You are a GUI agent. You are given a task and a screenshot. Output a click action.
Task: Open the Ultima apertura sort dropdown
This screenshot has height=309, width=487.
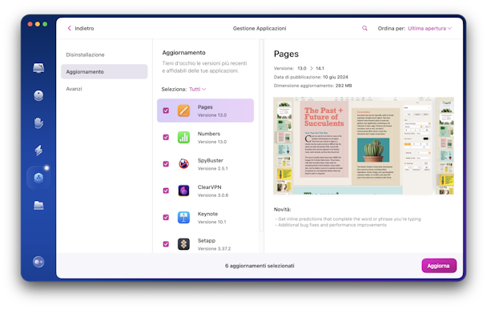[429, 28]
